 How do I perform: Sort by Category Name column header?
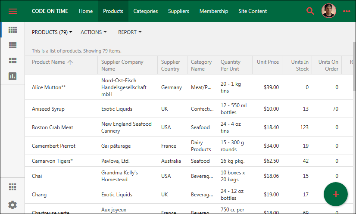(201, 65)
